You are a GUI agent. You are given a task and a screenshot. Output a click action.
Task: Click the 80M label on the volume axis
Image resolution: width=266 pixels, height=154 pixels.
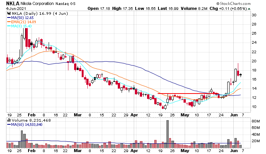(256, 121)
